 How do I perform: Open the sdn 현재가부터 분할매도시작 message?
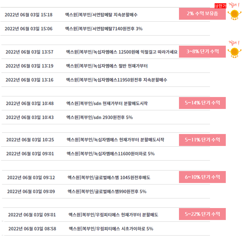[x=107, y=103]
